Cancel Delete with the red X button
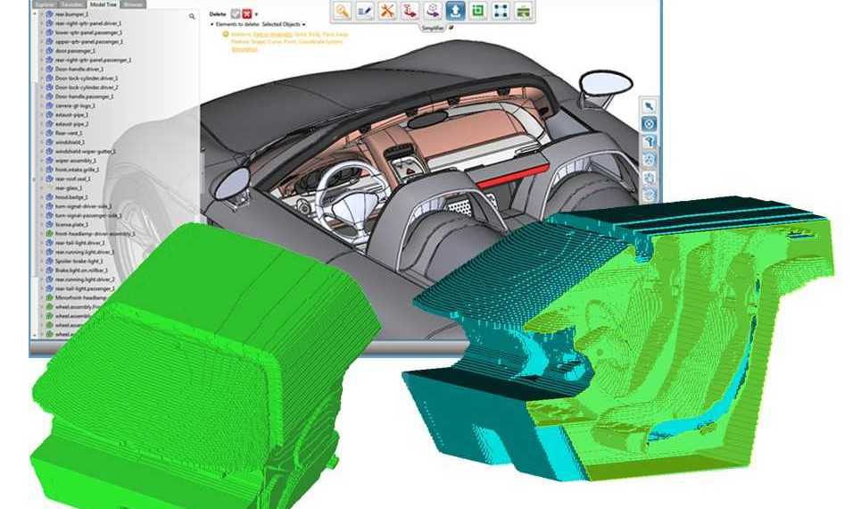This screenshot has width=853, height=509. tap(247, 14)
